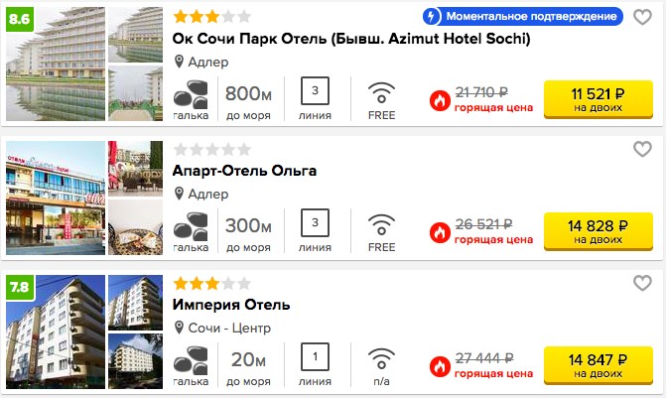Add Ок Сочи Парк Отель to favorites
This screenshot has width=666, height=398.
click(x=642, y=17)
